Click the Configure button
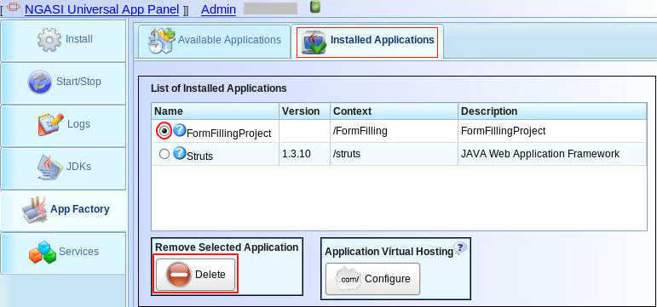The height and width of the screenshot is (307, 657). pyautogui.click(x=372, y=279)
